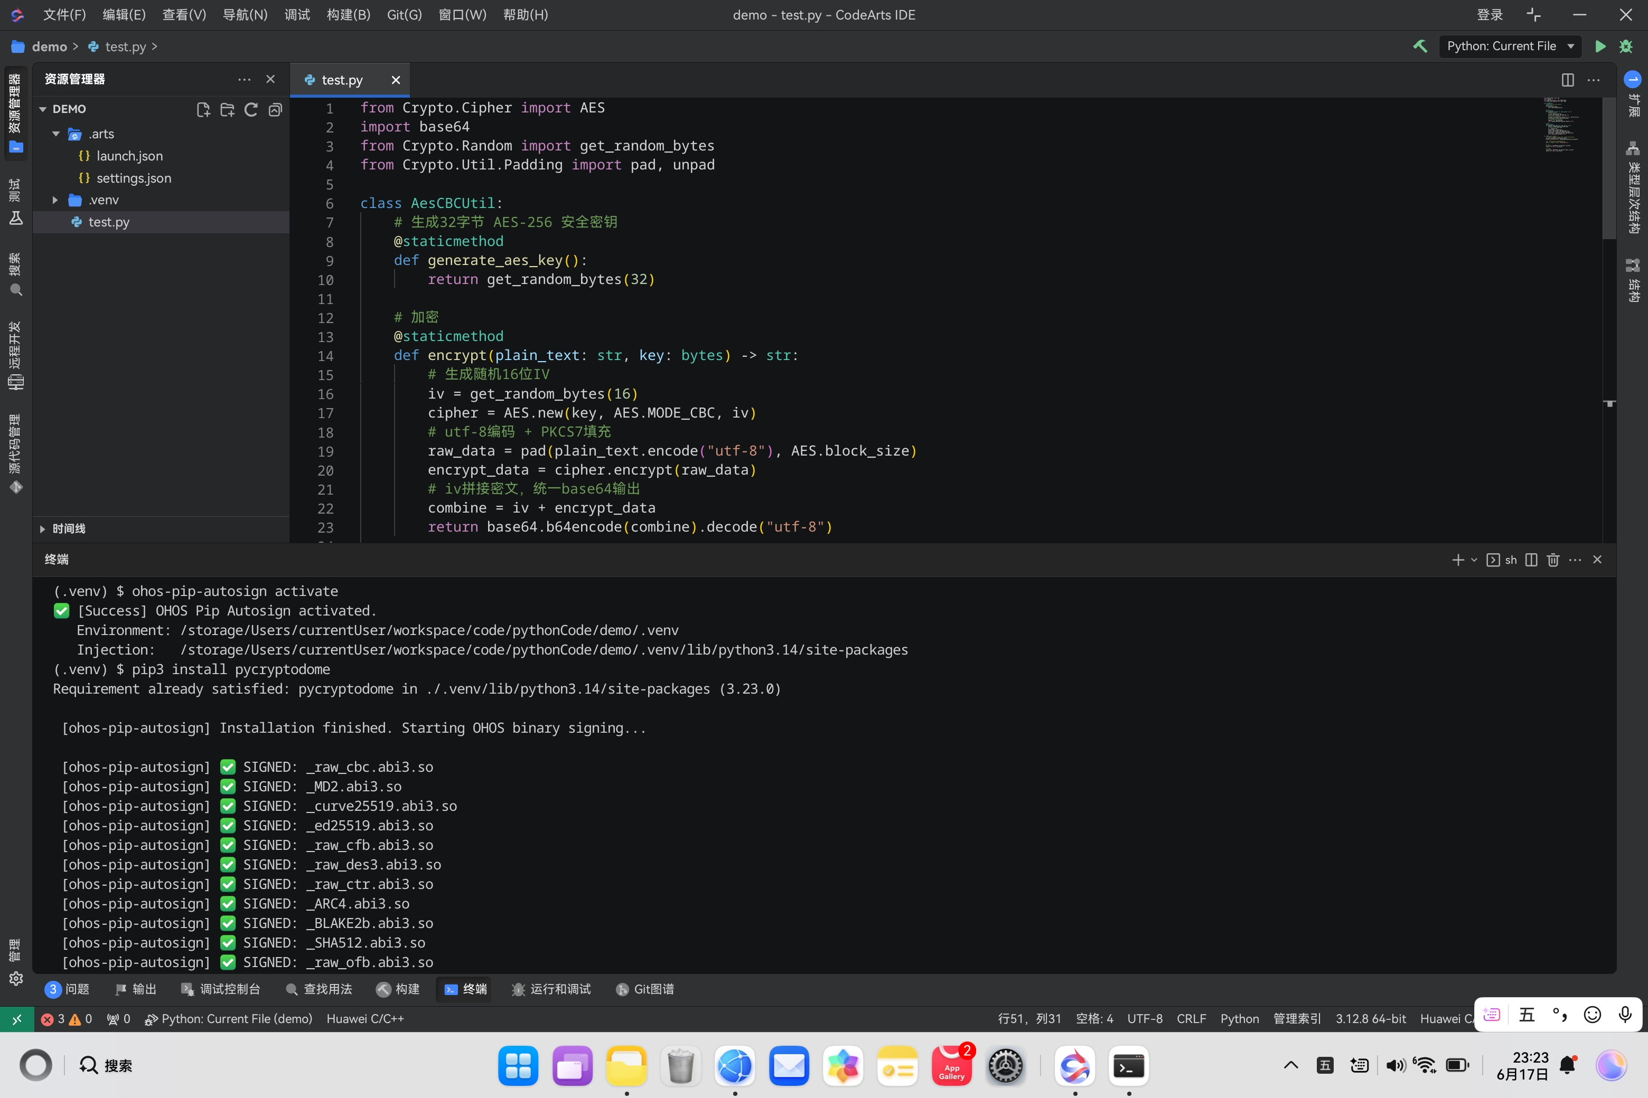Select the Python 3.12.8 interpreter
The image size is (1648, 1098).
(x=1371, y=1019)
